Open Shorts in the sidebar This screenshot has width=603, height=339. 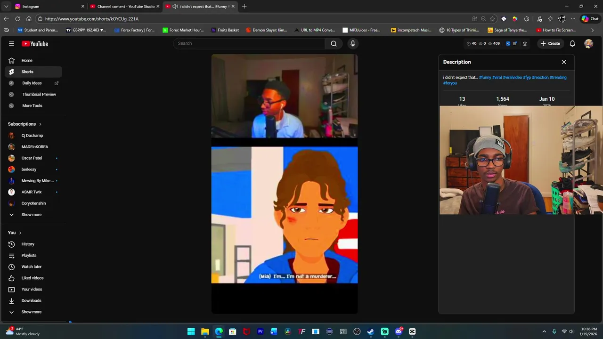(33, 72)
